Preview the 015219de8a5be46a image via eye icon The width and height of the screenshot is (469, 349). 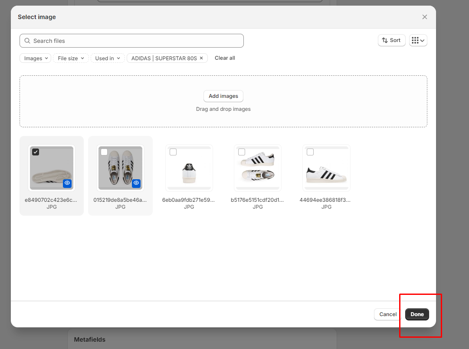136,183
